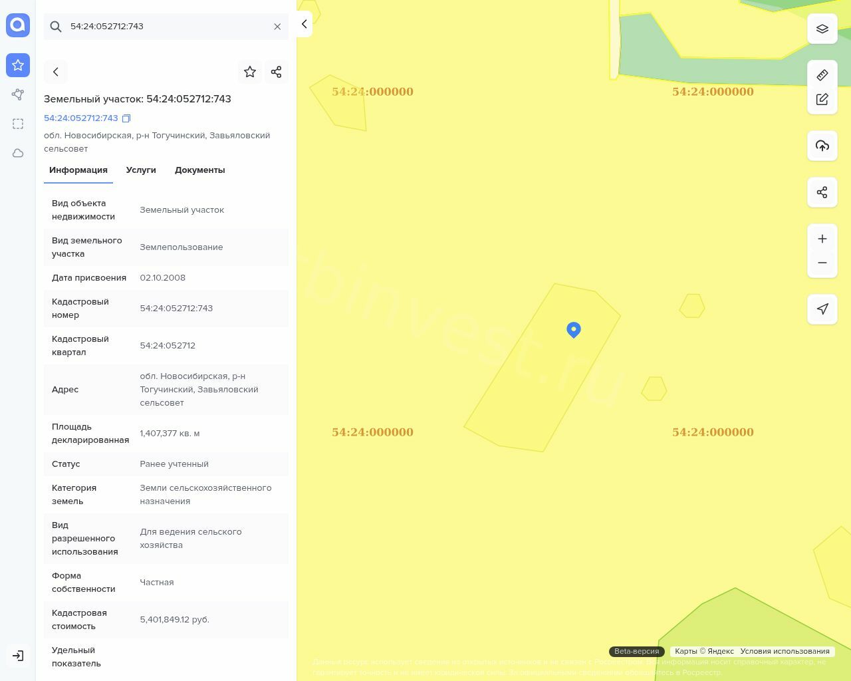The height and width of the screenshot is (681, 851).
Task: Locate my position with arrow icon
Action: point(822,309)
